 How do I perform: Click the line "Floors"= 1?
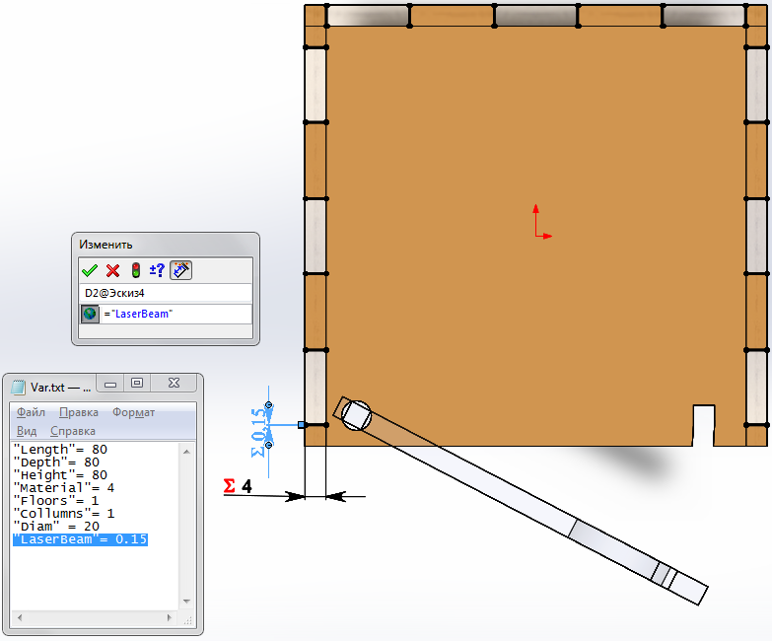pos(56,501)
